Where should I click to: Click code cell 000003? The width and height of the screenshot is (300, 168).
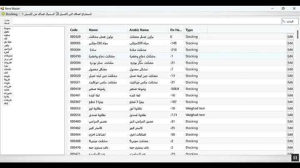click(75, 43)
